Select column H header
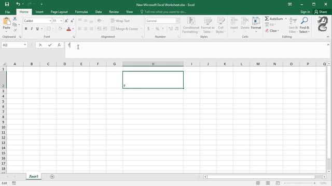Viewport: 332px width, 186px height. coord(153,64)
